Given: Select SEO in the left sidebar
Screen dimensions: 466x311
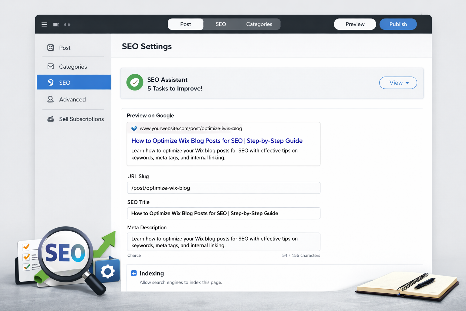Looking at the screenshot, I should coord(74,82).
